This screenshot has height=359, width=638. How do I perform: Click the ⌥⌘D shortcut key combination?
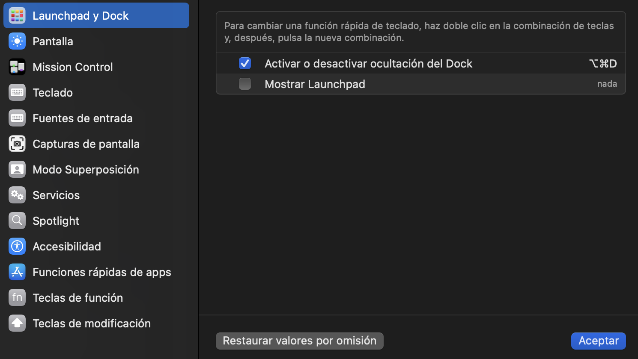coord(603,64)
